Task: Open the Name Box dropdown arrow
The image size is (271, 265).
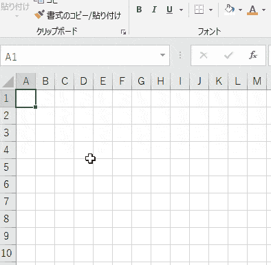Action: [162, 55]
